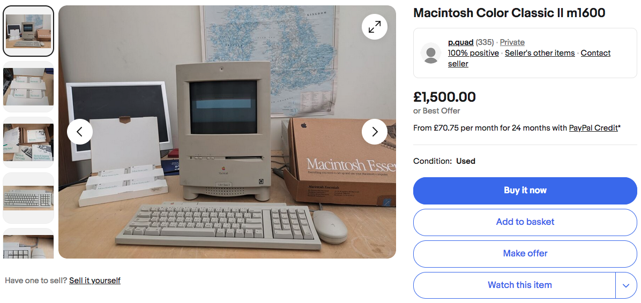The height and width of the screenshot is (303, 641).
Task: Open the Private seller type link
Action: pos(512,42)
